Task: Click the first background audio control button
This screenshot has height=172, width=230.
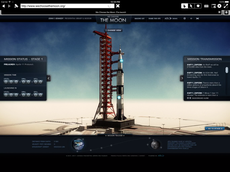Action: coord(188,98)
